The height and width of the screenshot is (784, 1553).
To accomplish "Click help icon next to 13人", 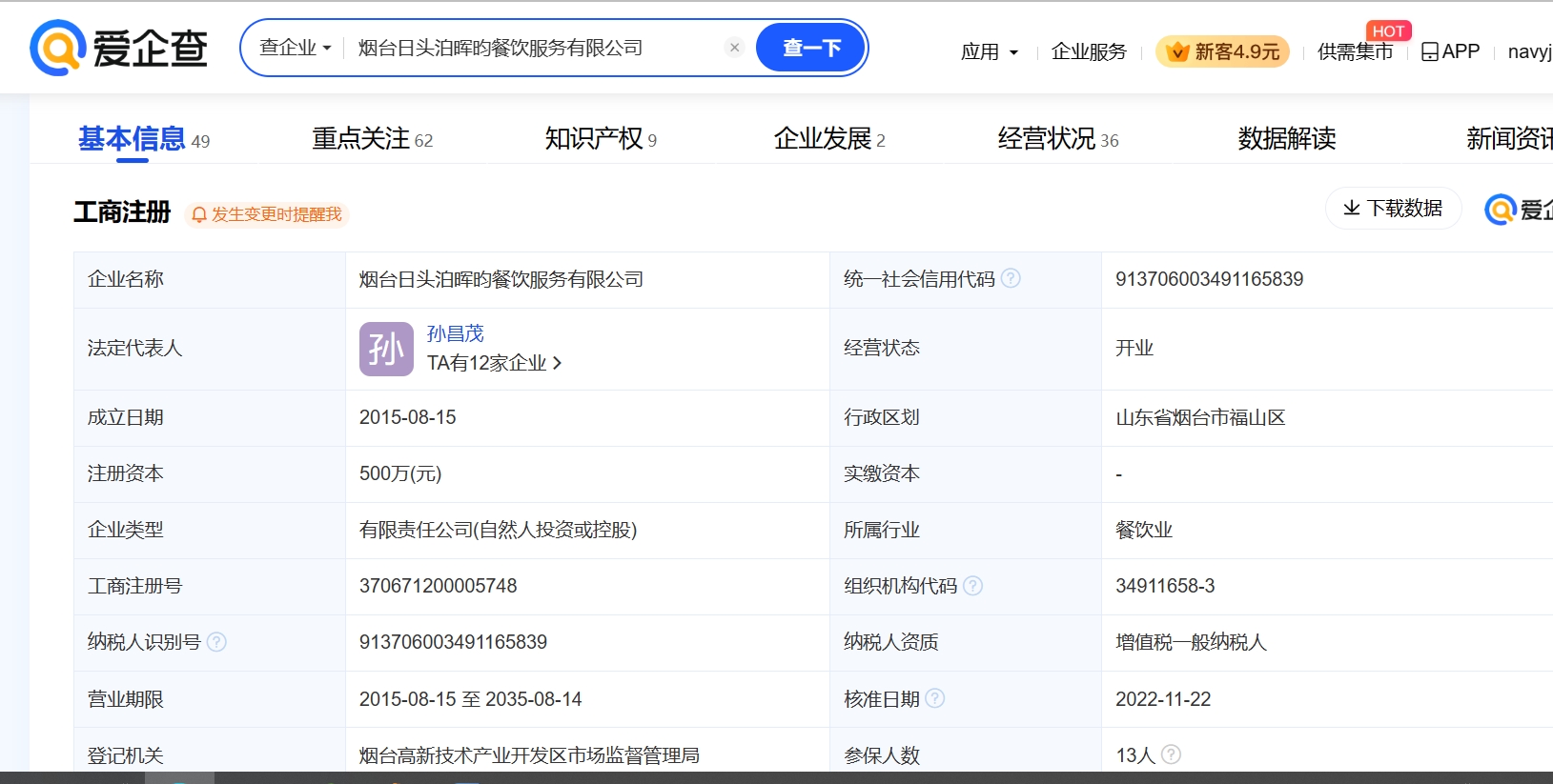I will (x=1171, y=754).
